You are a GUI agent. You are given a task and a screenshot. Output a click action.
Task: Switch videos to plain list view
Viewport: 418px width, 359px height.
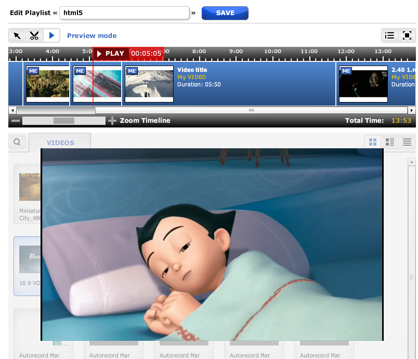click(407, 142)
